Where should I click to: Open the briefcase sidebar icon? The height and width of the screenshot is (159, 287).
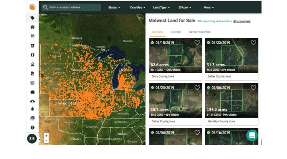[x=32, y=92]
